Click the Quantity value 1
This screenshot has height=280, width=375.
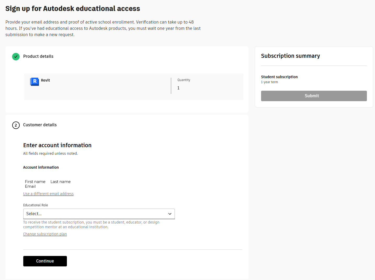click(178, 88)
